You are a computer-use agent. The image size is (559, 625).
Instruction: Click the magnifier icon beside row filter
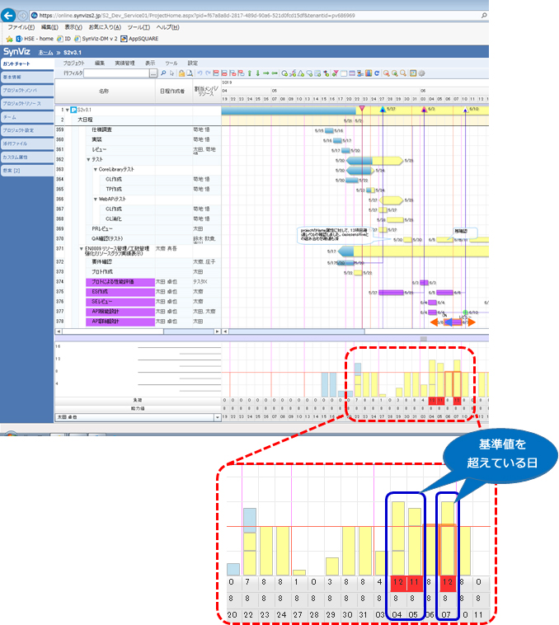(x=163, y=73)
